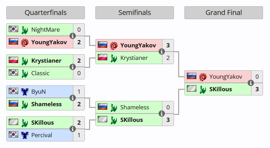Click the Polish flag beside Krystianer in Quarterfinals
The width and height of the screenshot is (270, 148).
[x=13, y=61]
